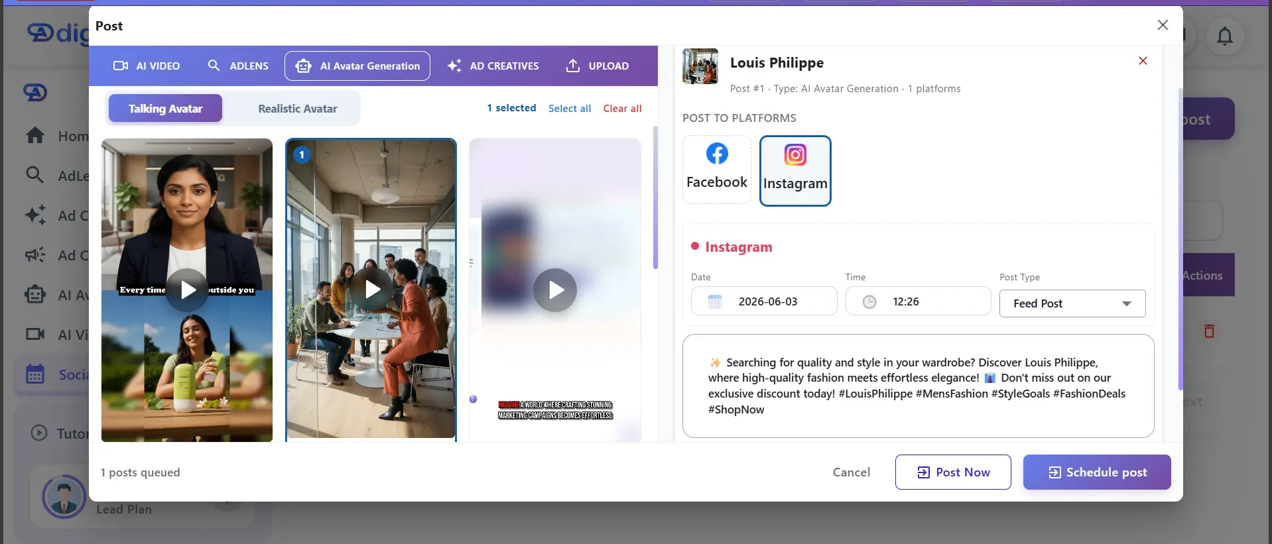Click the Social calendar icon in sidebar
The image size is (1272, 544).
(x=35, y=374)
